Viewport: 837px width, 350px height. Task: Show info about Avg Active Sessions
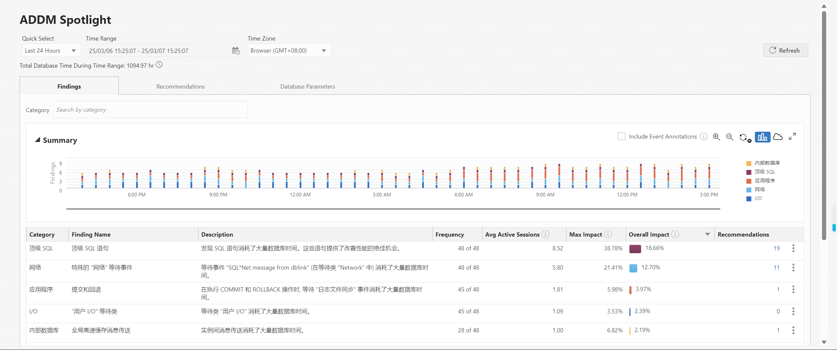(546, 234)
